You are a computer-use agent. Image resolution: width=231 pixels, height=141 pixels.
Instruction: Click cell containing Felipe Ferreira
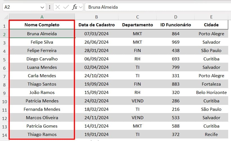[x=42, y=51]
